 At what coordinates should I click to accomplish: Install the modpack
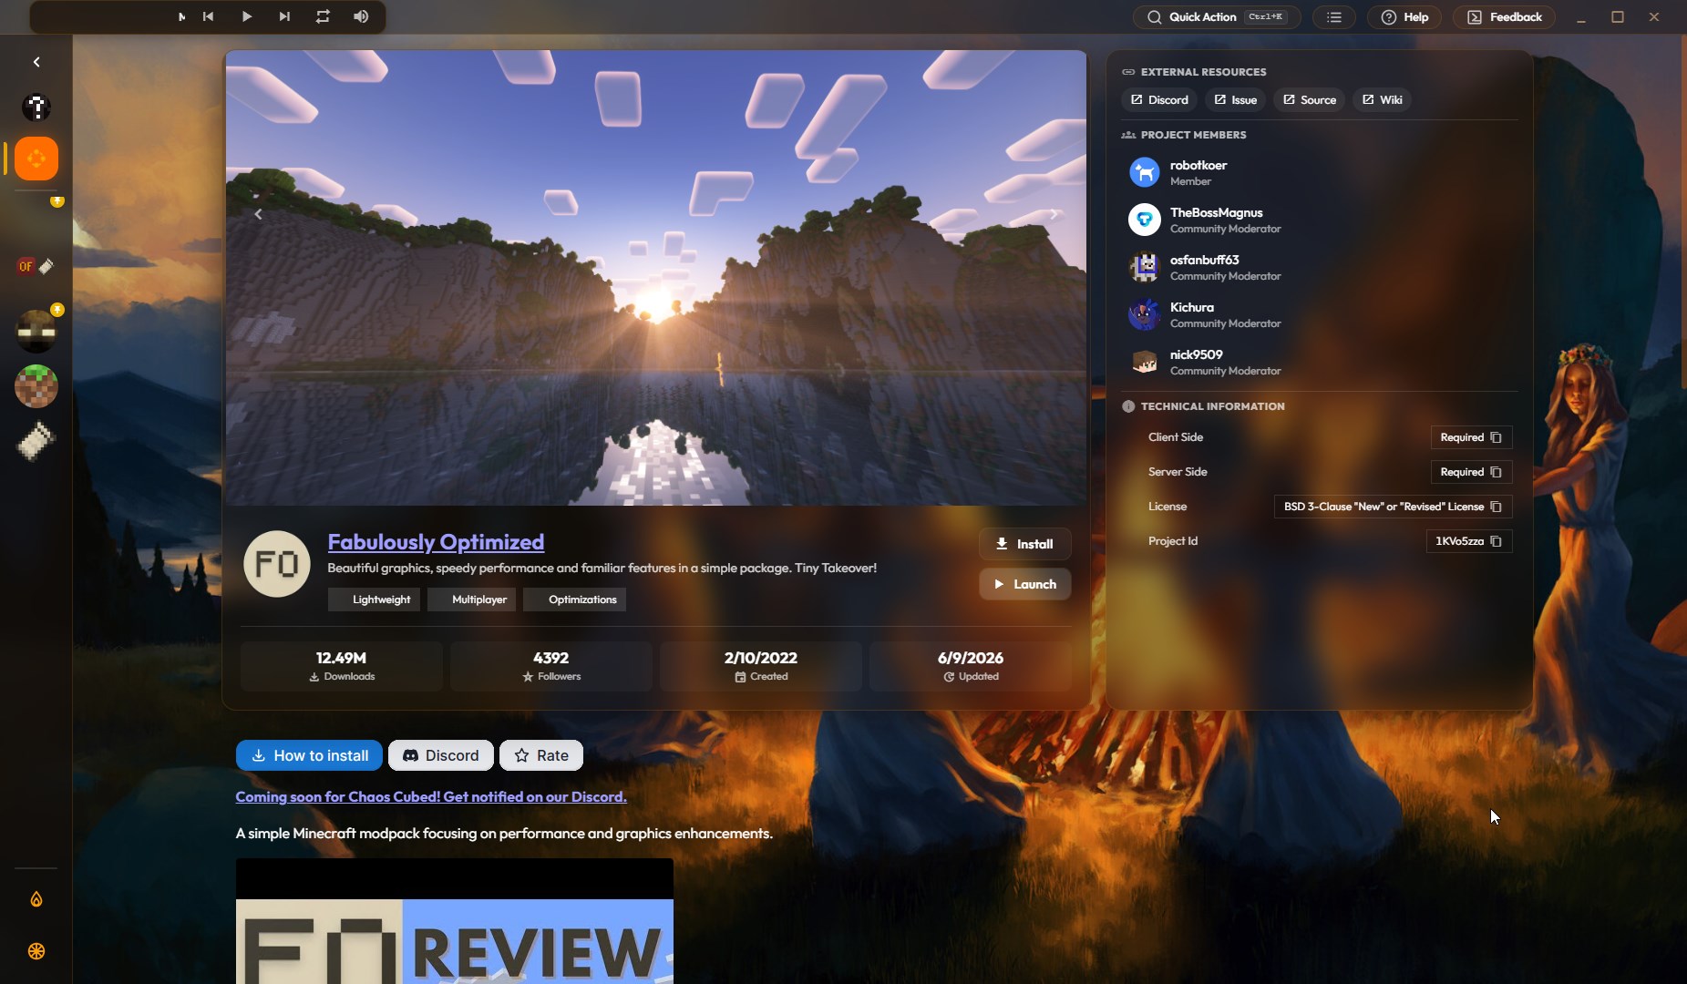pyautogui.click(x=1024, y=544)
